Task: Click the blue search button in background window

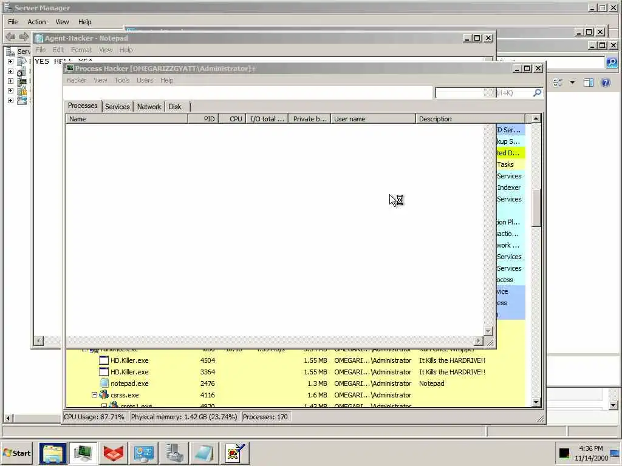Action: [611, 62]
